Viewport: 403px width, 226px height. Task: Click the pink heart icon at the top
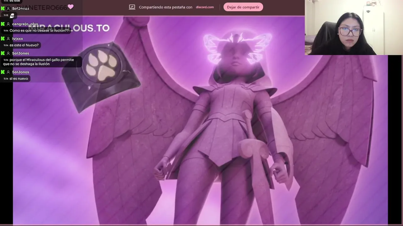point(71,7)
